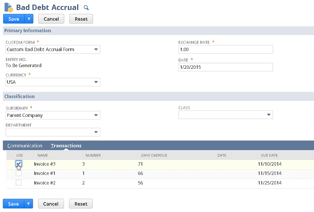
Task: Expand the bottom Save button dropdown arrow
Action: 28,204
